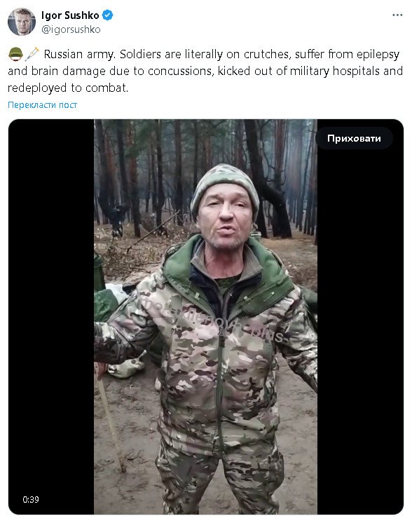Image resolution: width=412 pixels, height=523 pixels.
Task: Click the word 'redeployed' in the post
Action: click(37, 88)
